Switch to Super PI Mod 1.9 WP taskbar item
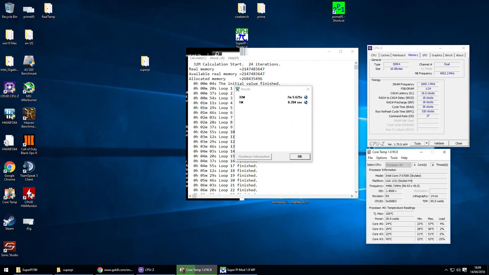The image size is (489, 275). (x=238, y=270)
